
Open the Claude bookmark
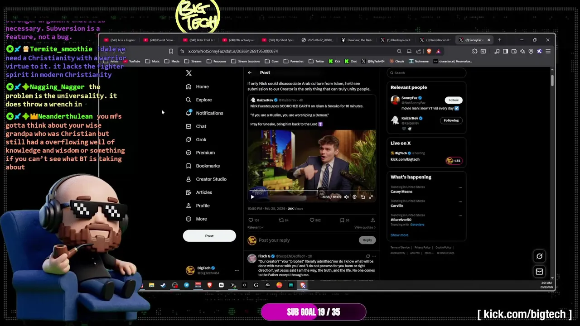396,61
